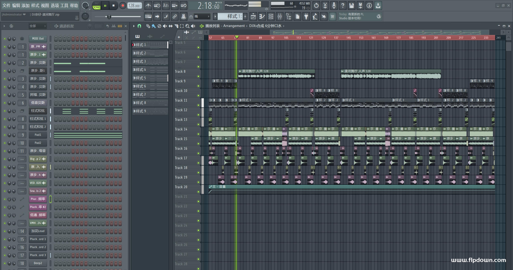The width and height of the screenshot is (513, 270).
Task: Open the plugin picker plug icon
Action: [306, 17]
